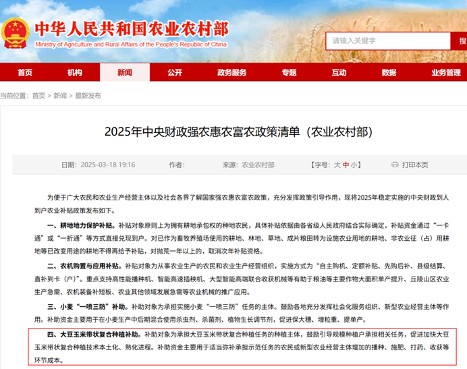Click 互动 in the red navigation bar

coord(339,73)
